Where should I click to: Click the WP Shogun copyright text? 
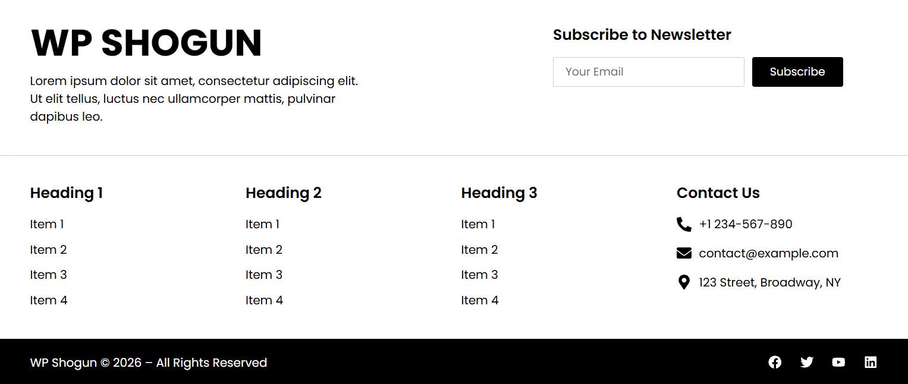click(x=148, y=363)
